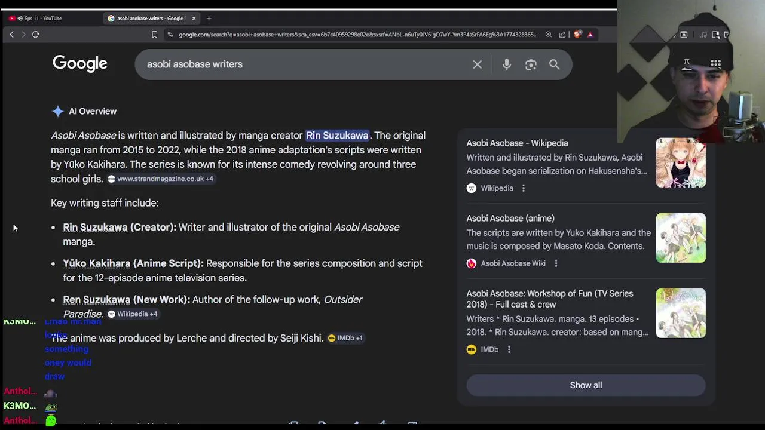
Task: Open the Workshop of Fun thumbnail
Action: (681, 313)
